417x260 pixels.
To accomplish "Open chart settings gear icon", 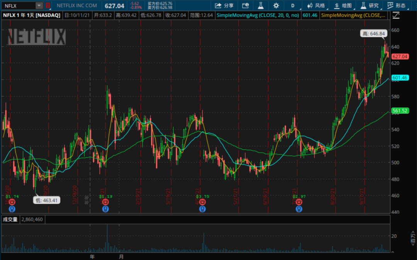I will [x=276, y=5].
